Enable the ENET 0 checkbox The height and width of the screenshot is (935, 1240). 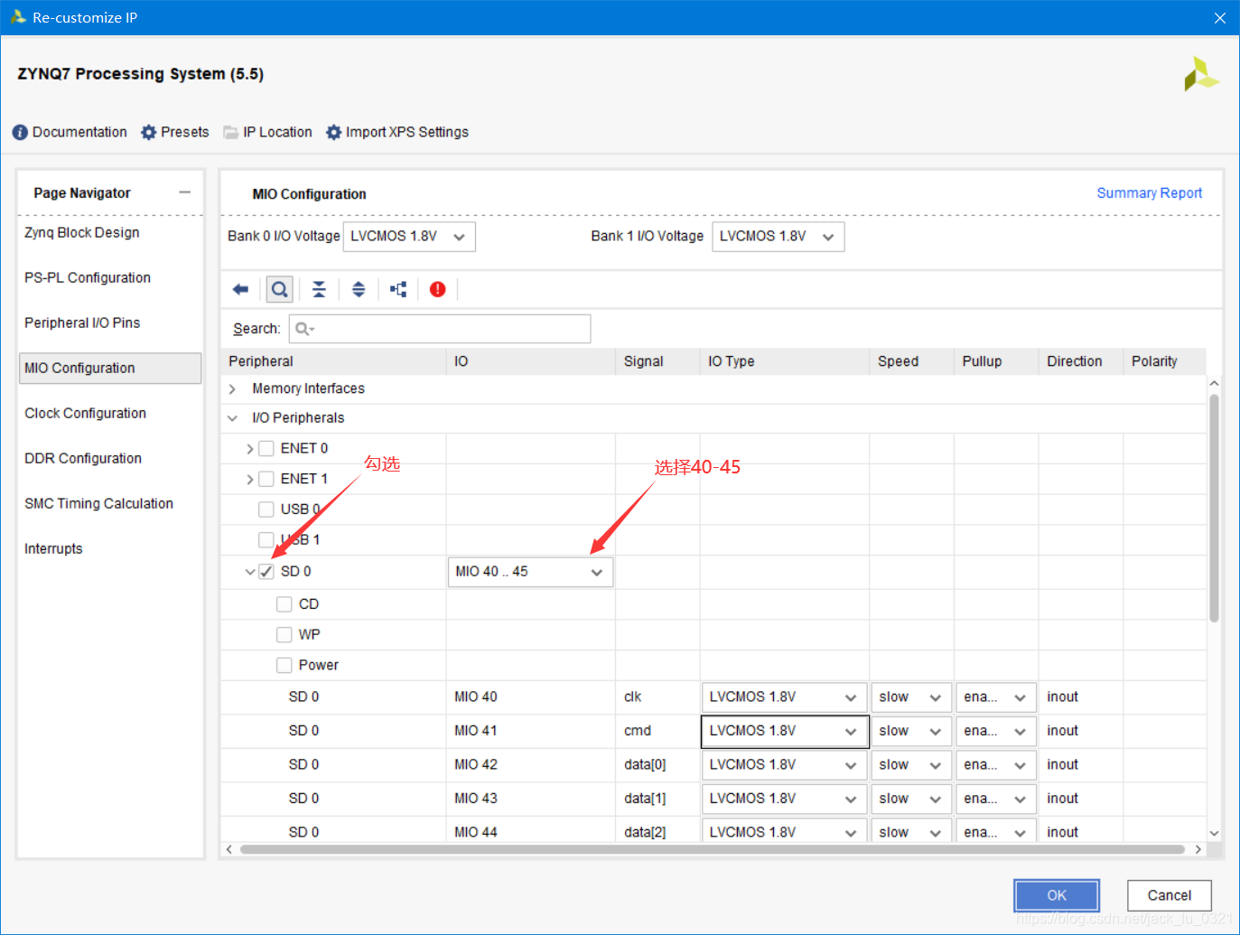click(266, 448)
